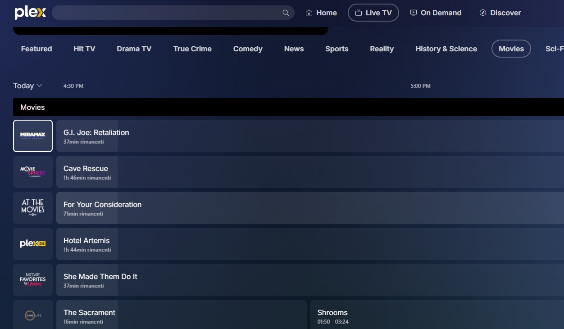
Task: Select the True Crime category tab
Action: tap(192, 49)
